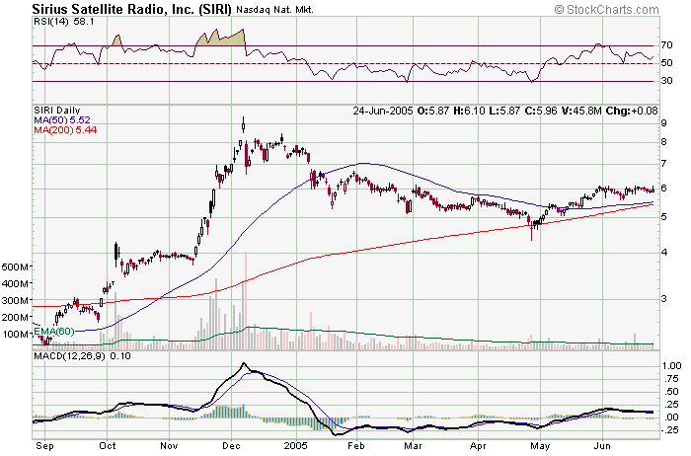The image size is (691, 456).
Task: Click the RSI 70 level axis label
Action: (666, 45)
